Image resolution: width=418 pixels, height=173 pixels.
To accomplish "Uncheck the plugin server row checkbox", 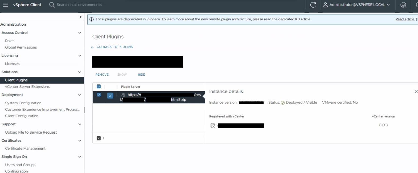I will tap(99, 95).
